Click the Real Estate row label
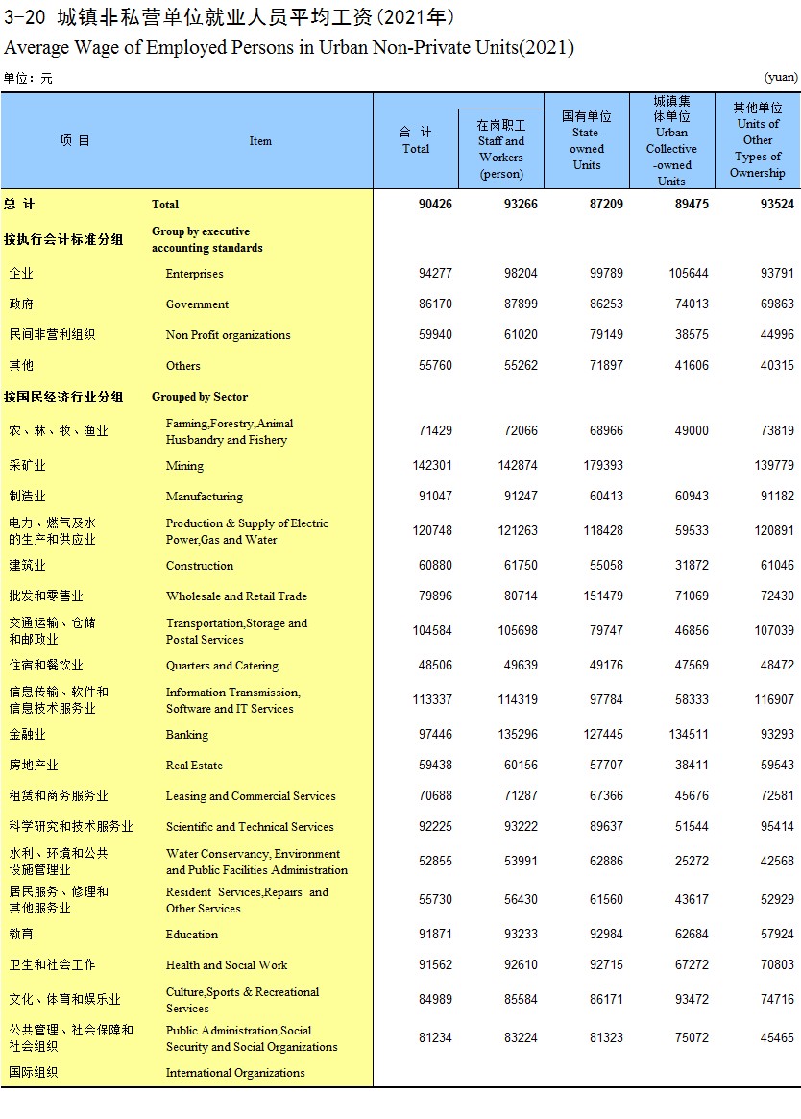The height and width of the screenshot is (1119, 801). coord(194,766)
